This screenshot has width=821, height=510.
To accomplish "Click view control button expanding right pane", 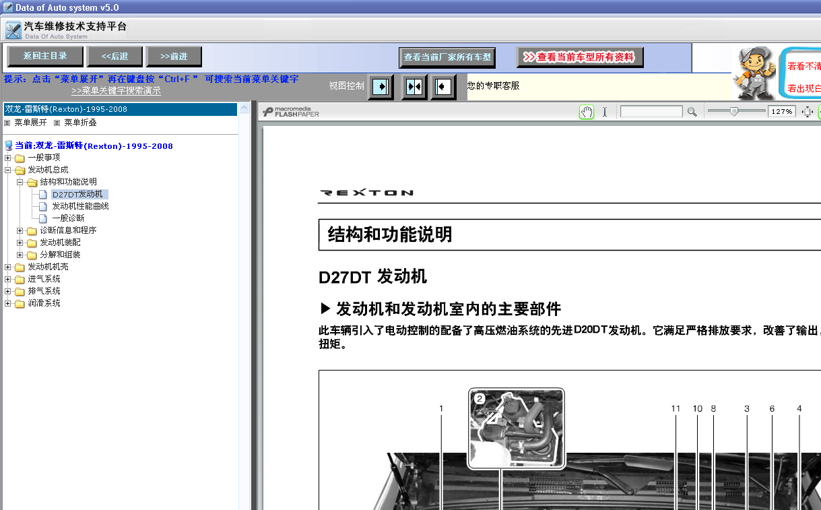I will point(381,87).
